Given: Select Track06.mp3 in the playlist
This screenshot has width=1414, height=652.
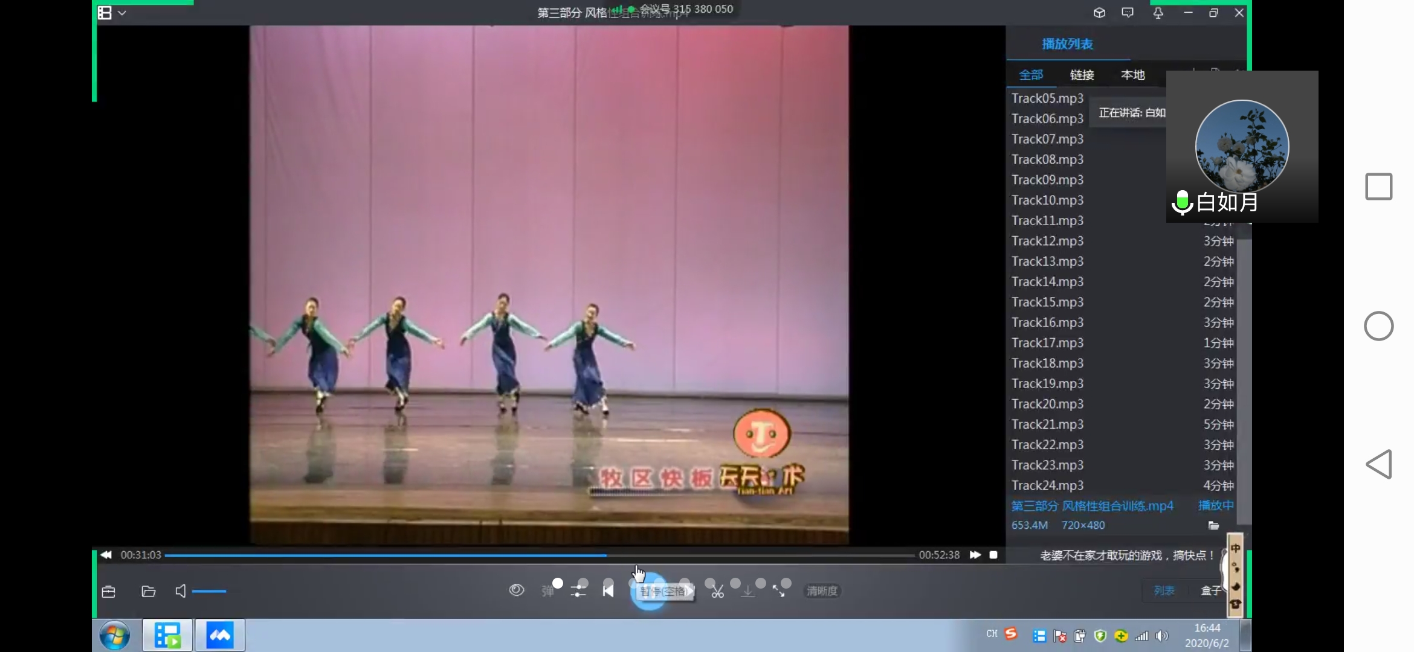Looking at the screenshot, I should pyautogui.click(x=1047, y=119).
